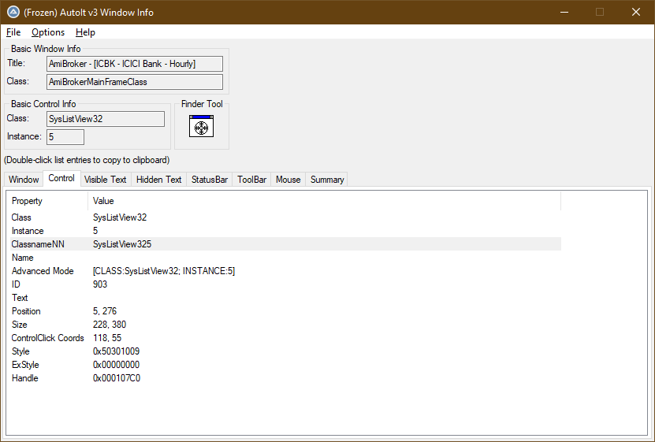Select the Position row
This screenshot has height=442, width=655.
[x=285, y=311]
